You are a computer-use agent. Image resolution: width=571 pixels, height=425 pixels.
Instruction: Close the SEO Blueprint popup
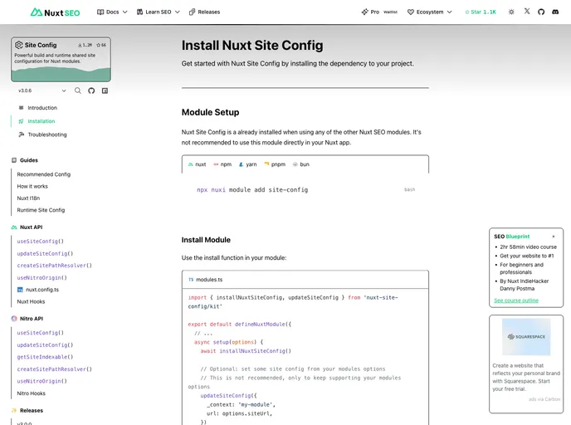pyautogui.click(x=553, y=237)
